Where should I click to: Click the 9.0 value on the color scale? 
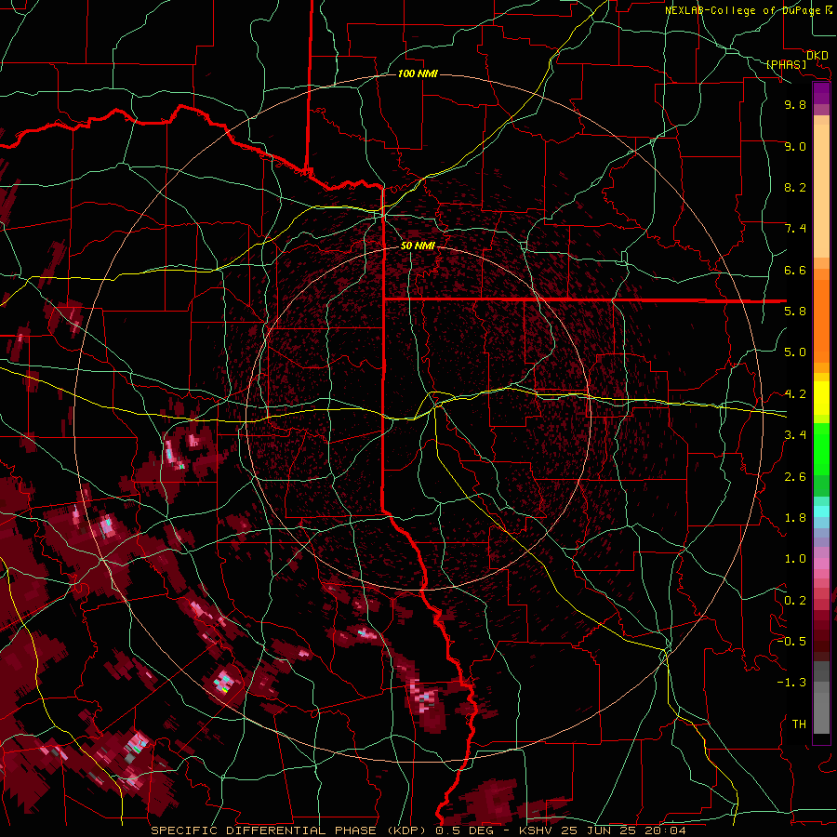coord(795,146)
